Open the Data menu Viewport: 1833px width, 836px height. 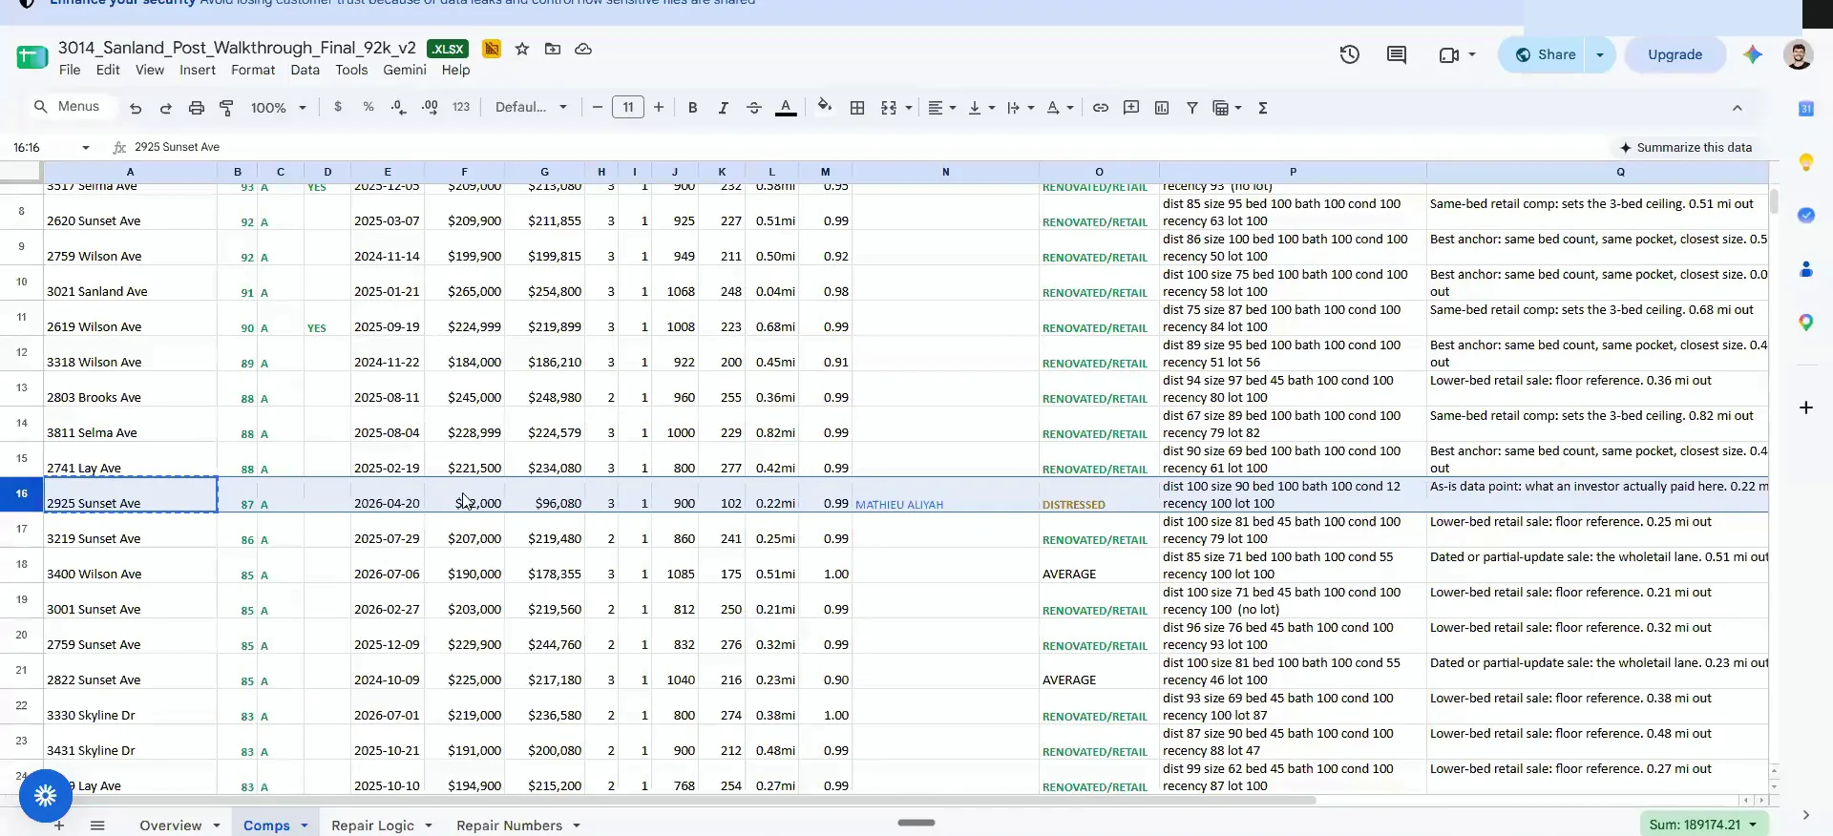305,70
